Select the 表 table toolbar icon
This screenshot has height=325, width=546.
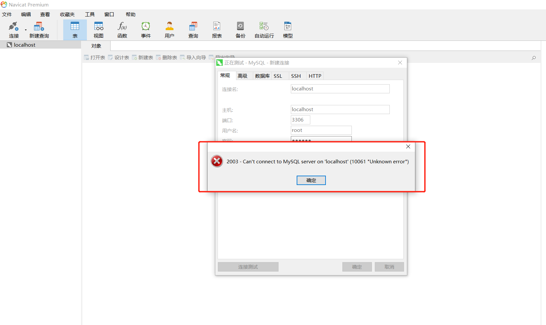[x=75, y=30]
